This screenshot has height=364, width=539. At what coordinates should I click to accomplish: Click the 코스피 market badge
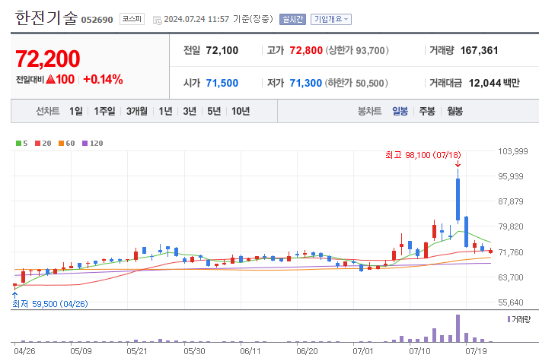pyautogui.click(x=132, y=19)
